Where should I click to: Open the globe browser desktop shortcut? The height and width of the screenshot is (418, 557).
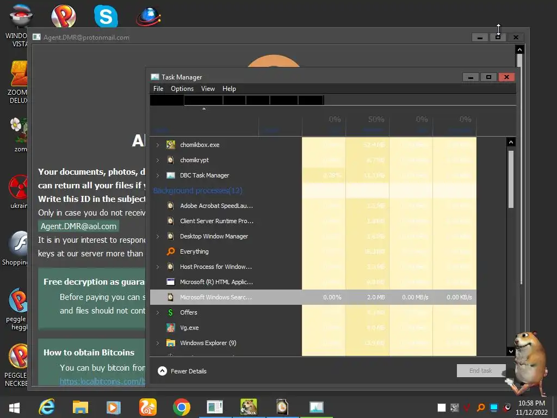[x=148, y=16]
